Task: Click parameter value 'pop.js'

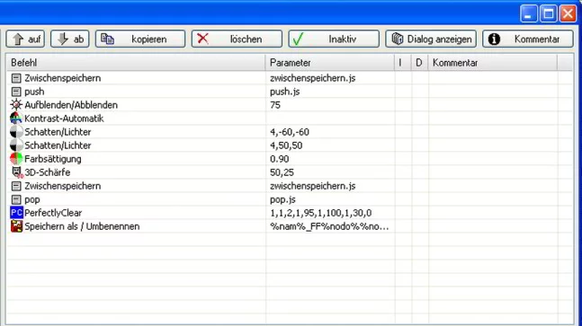Action: pyautogui.click(x=282, y=199)
